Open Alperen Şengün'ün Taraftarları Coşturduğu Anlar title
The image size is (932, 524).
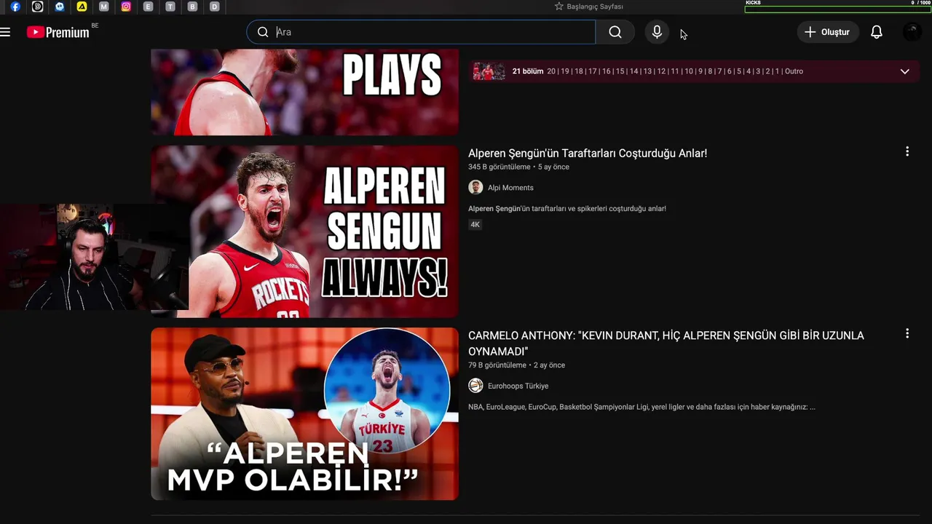click(x=588, y=154)
